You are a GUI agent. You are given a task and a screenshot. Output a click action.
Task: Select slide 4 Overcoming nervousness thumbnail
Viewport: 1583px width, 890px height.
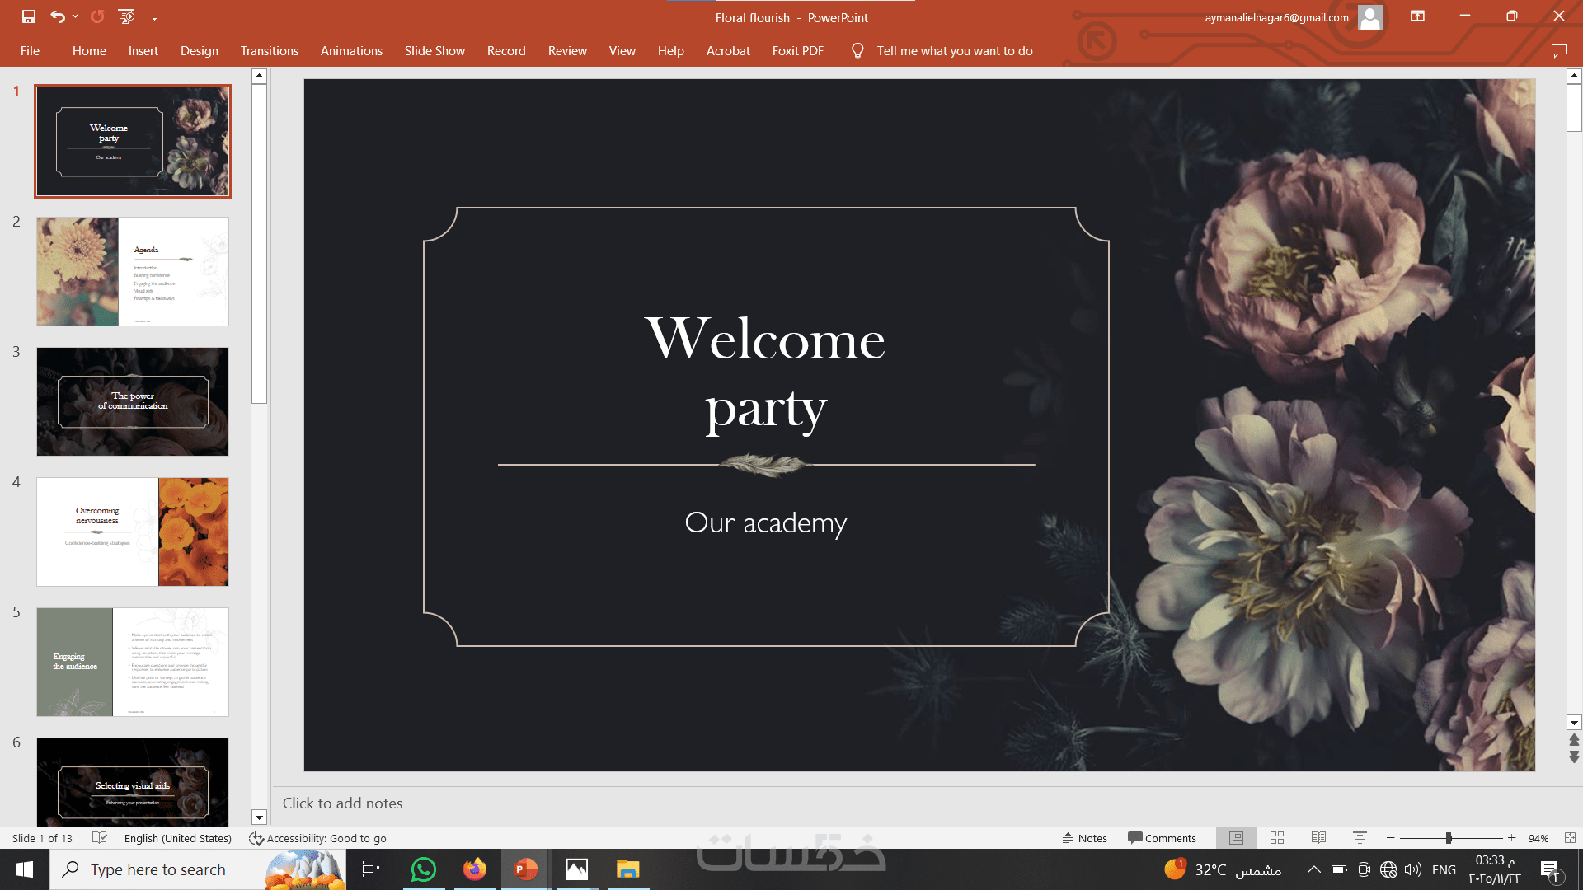(133, 532)
